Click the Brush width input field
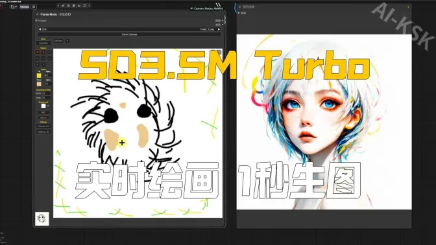 coord(47,93)
